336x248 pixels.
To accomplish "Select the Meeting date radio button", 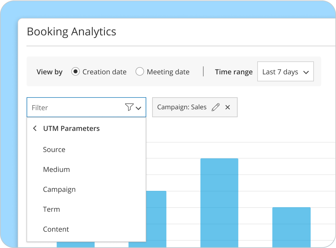I will [140, 71].
